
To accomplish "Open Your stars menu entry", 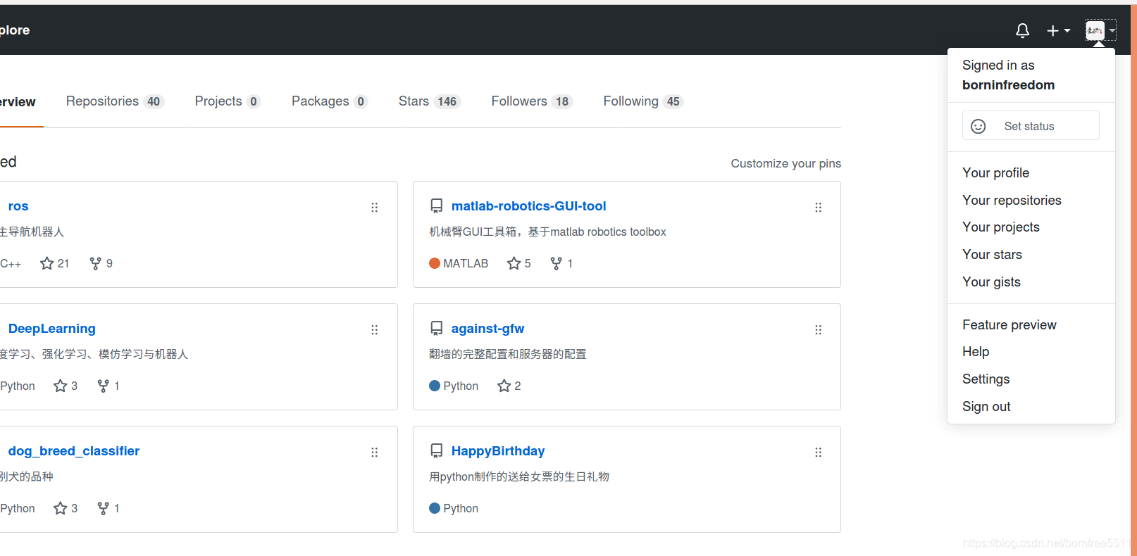I will pos(992,254).
